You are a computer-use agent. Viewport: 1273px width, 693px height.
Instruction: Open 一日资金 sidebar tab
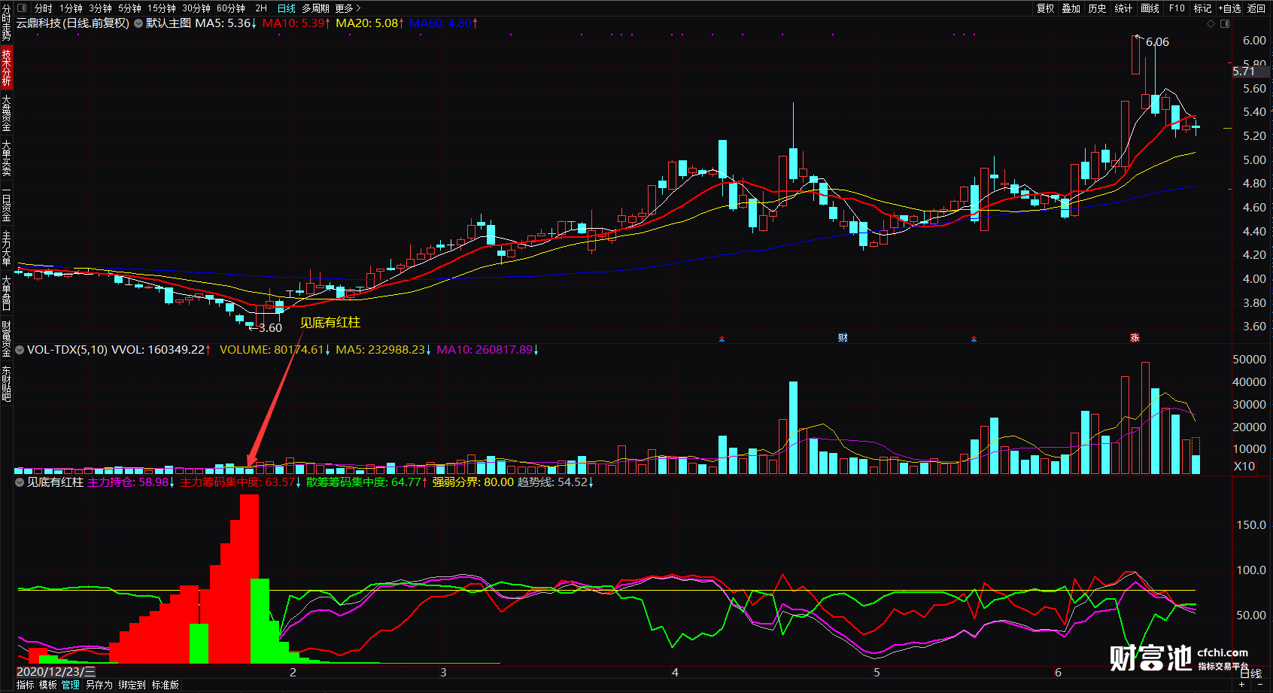pos(6,203)
